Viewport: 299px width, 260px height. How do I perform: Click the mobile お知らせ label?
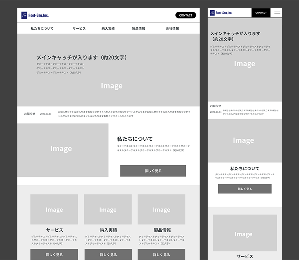coord(215,106)
